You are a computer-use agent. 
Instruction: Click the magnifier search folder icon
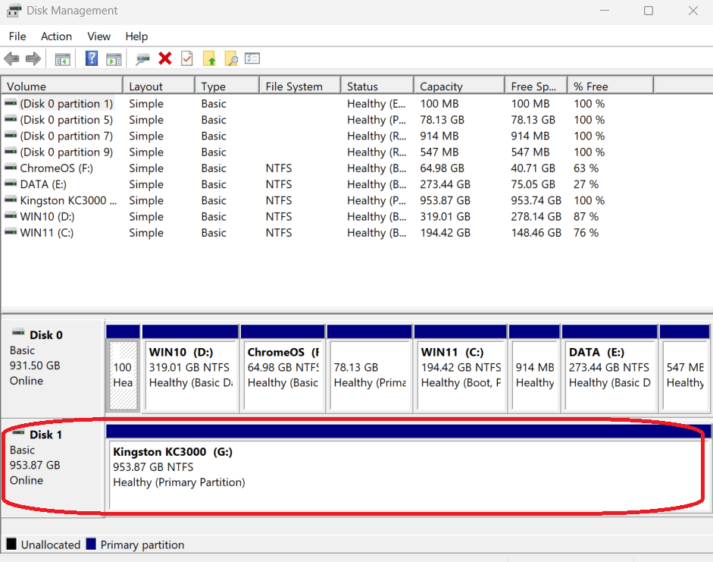click(231, 58)
